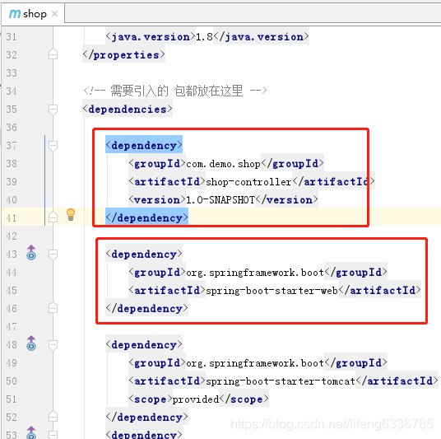Click the gutter dependency marker on line 53
Screen dimensions: 441x439
point(31,432)
